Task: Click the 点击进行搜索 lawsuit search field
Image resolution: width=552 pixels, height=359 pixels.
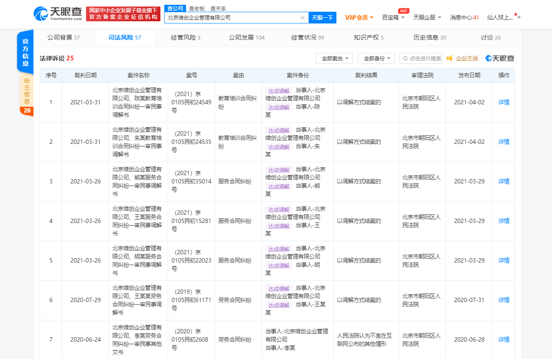Action: pyautogui.click(x=420, y=58)
